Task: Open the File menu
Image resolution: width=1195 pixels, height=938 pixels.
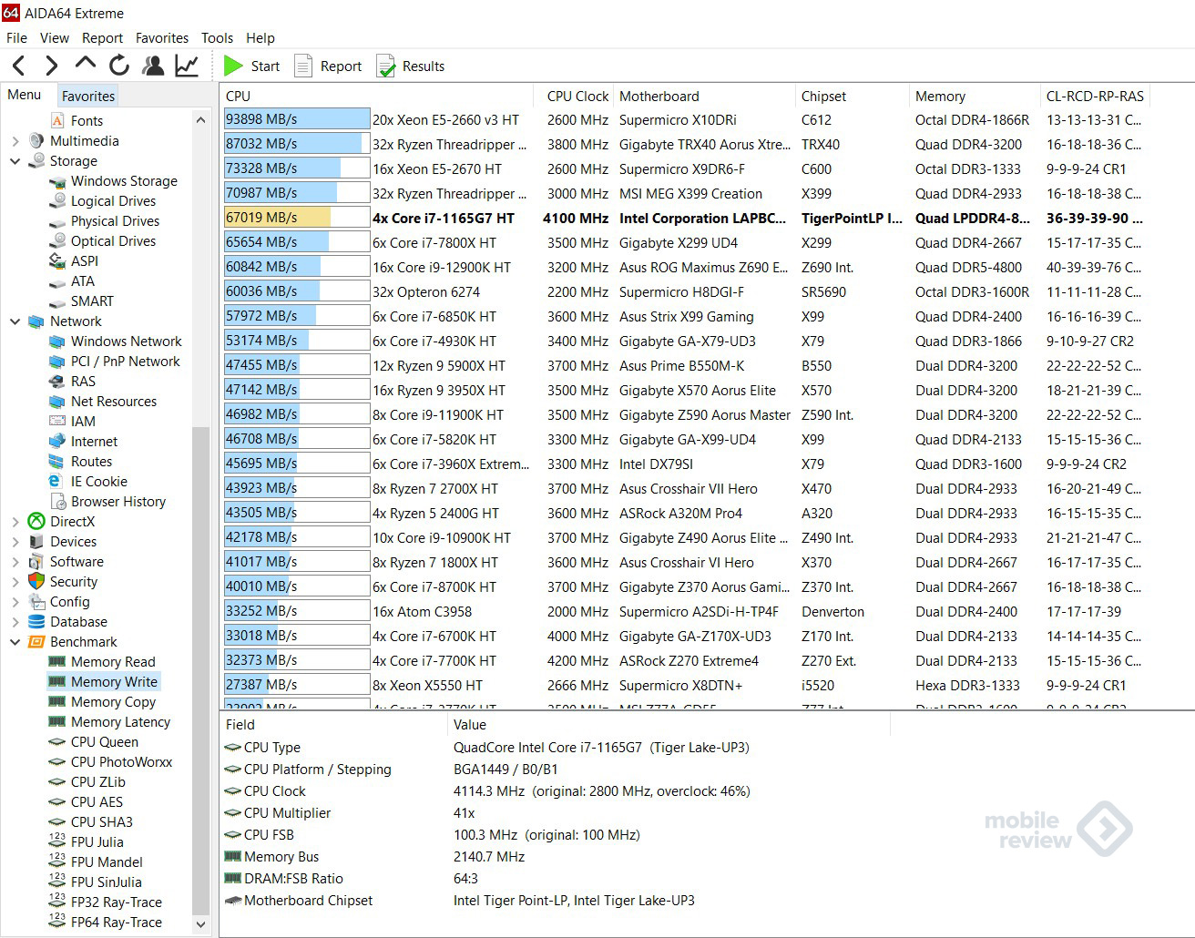Action: click(x=16, y=37)
